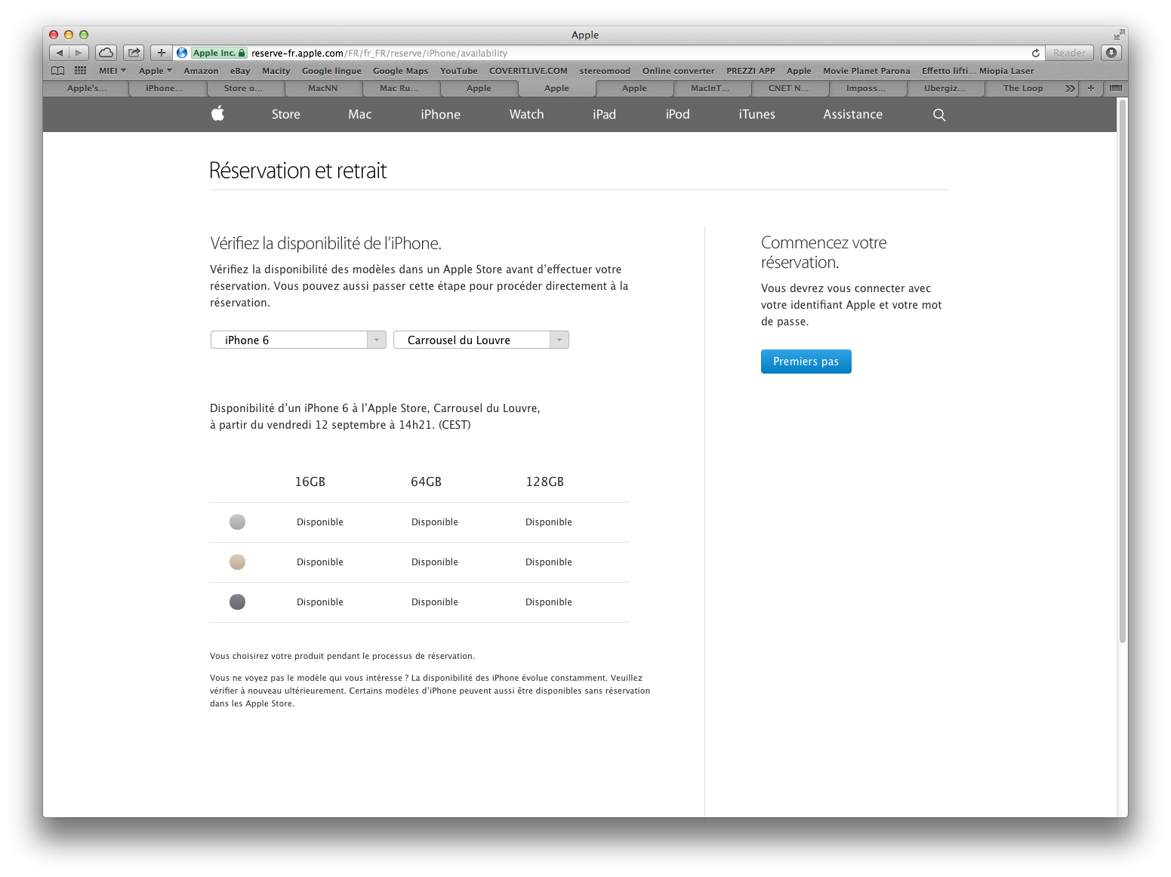Click the blue Premiers pas button
1171x877 pixels.
point(806,362)
